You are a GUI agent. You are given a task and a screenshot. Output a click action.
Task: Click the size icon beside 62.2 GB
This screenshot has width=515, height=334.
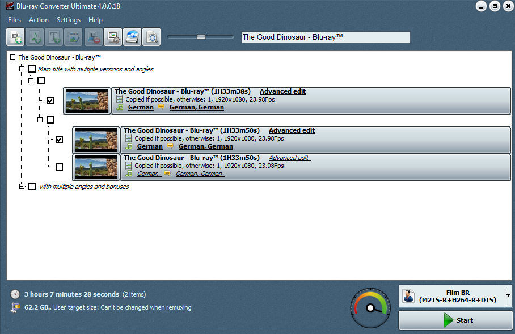15,307
